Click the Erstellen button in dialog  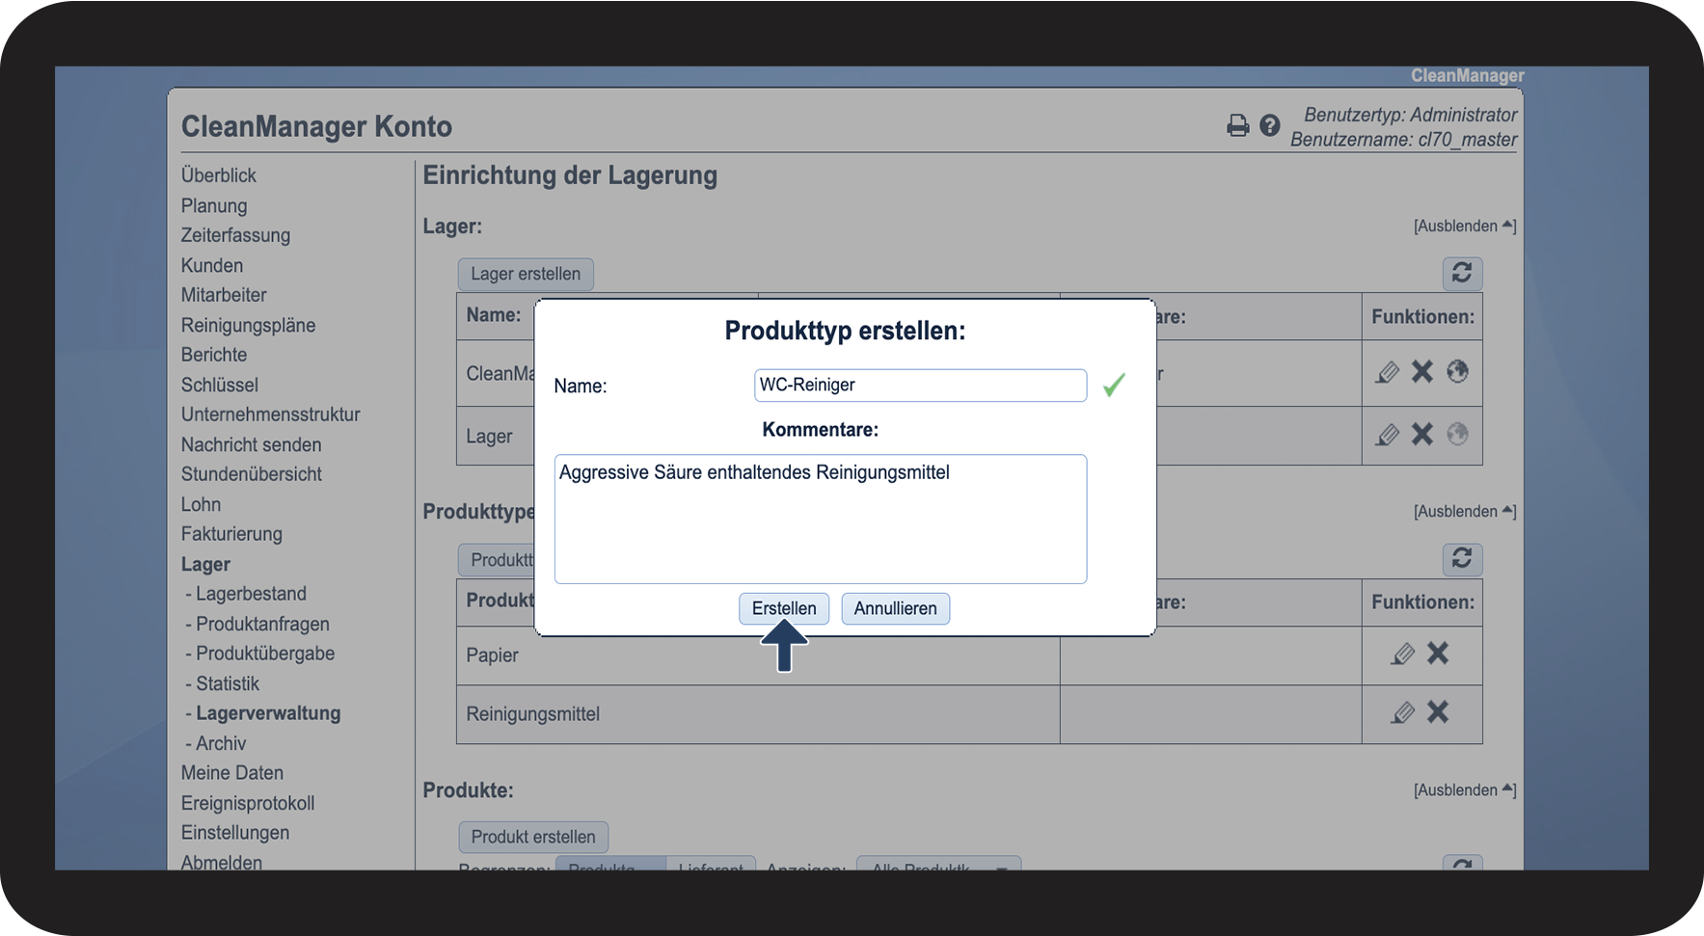[784, 608]
